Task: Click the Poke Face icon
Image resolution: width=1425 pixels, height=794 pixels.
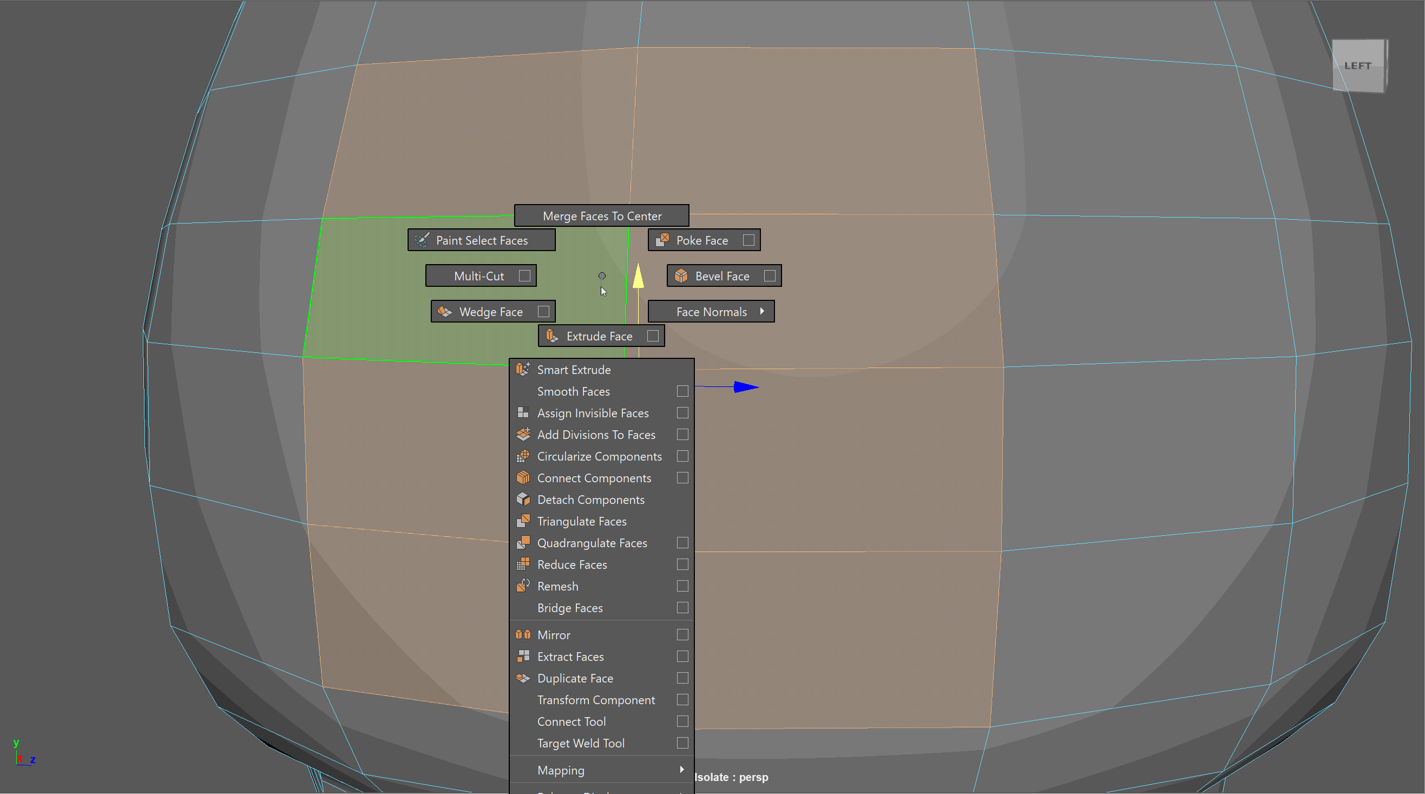Action: click(x=662, y=240)
